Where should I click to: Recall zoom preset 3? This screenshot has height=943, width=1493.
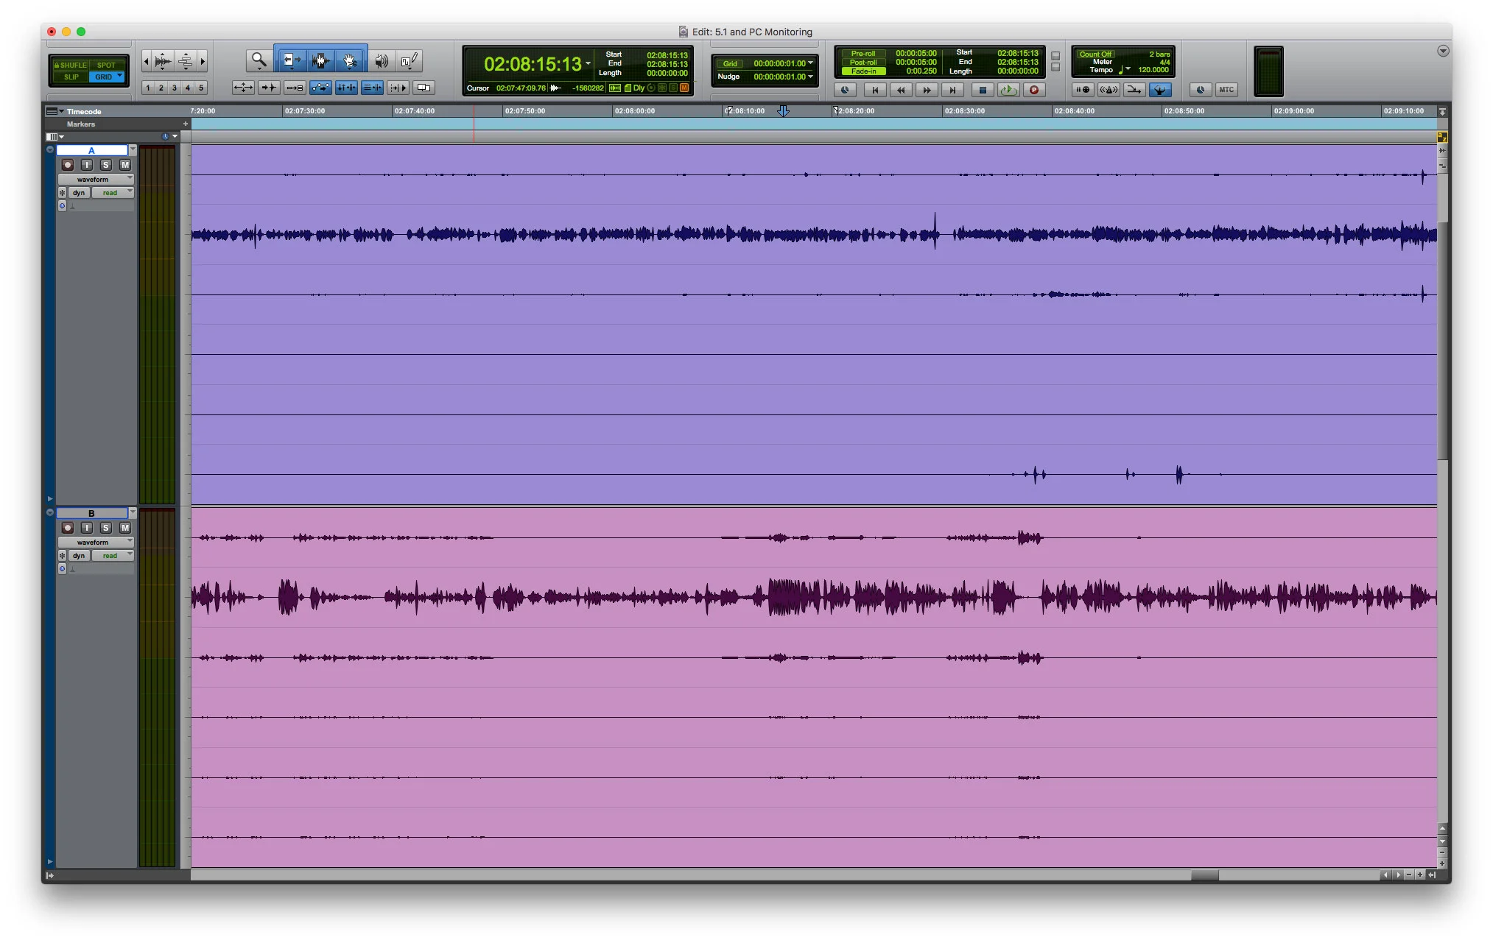click(x=175, y=88)
